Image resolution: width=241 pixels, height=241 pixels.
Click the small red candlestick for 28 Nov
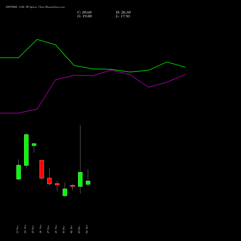[57, 184]
